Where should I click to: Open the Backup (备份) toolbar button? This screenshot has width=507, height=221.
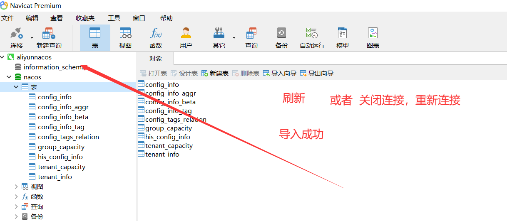282,38
